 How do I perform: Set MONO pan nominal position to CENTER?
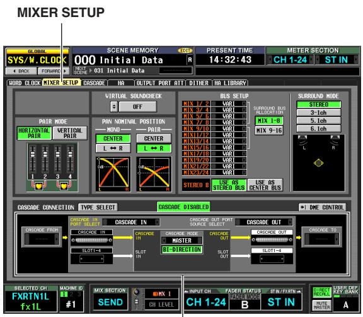point(113,139)
